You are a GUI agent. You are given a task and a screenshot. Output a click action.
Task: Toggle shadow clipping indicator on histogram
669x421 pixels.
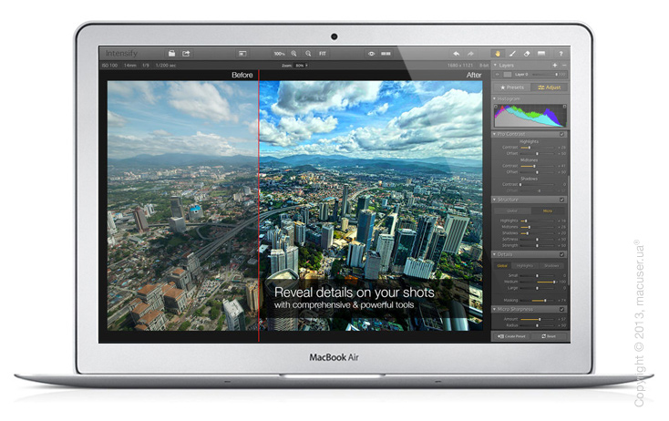click(496, 107)
